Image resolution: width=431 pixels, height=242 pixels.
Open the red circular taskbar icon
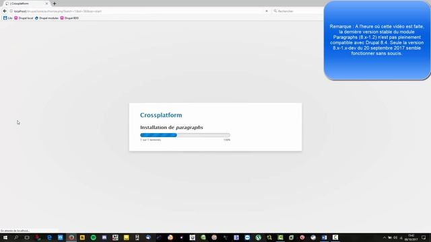point(302,237)
